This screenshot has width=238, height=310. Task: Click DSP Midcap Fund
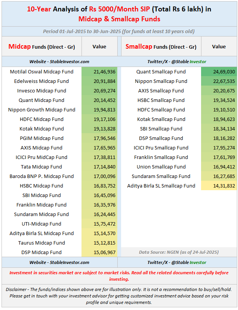tap(42, 252)
